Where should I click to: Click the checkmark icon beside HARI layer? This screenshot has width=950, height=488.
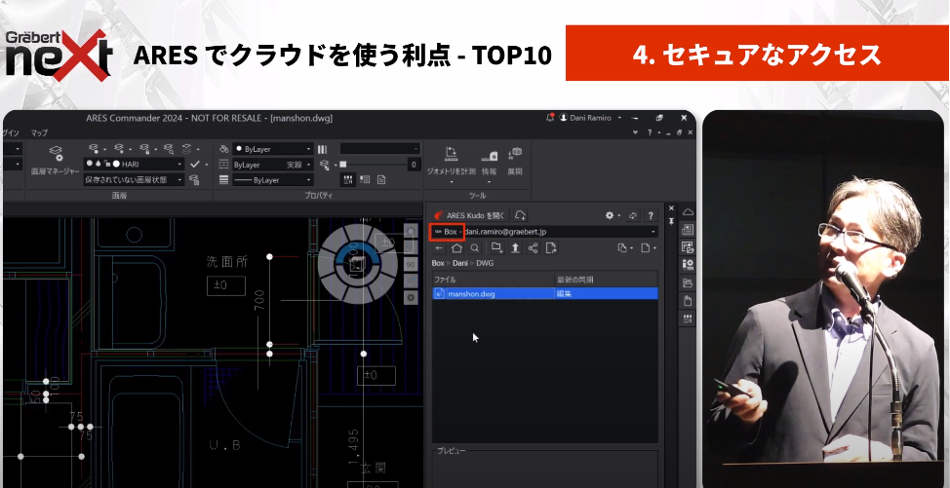click(x=194, y=164)
